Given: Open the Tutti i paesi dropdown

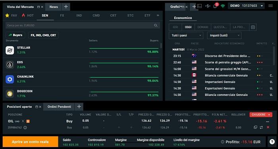Looking at the screenshot, I should tap(186, 35).
